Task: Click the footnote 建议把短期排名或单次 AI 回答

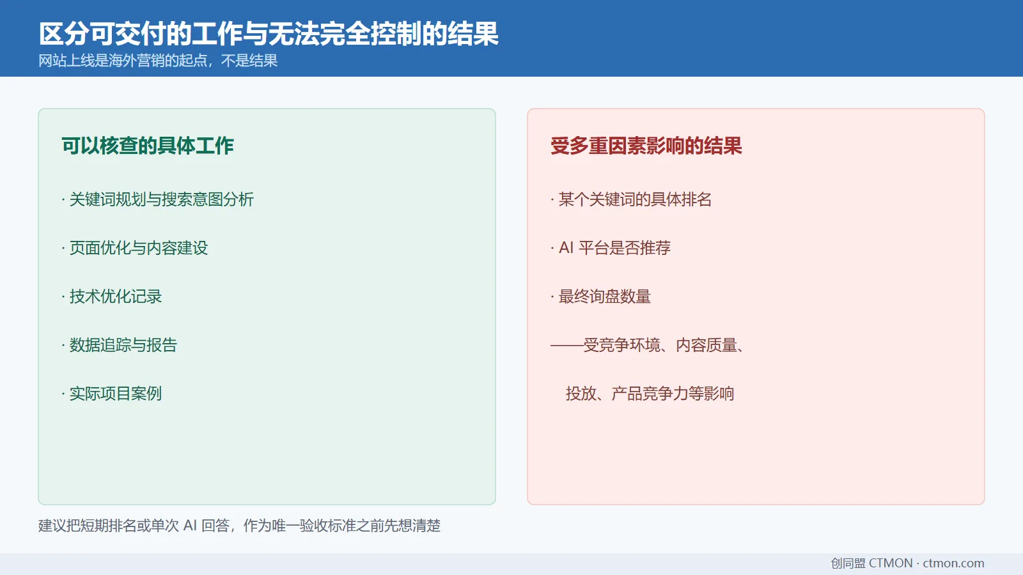Action: pos(240,526)
